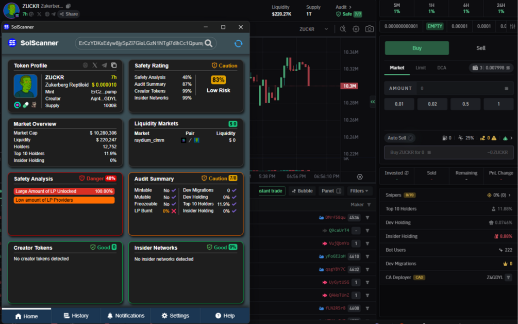Take a chart snapshot with camera icon
This screenshot has width=518, height=324.
coord(370,29)
